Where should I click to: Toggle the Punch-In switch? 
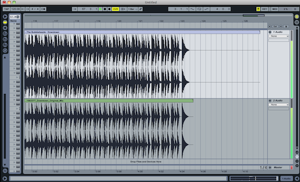tap(192, 9)
